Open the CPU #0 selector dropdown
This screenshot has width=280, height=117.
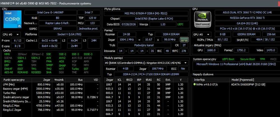[x=11, y=34]
